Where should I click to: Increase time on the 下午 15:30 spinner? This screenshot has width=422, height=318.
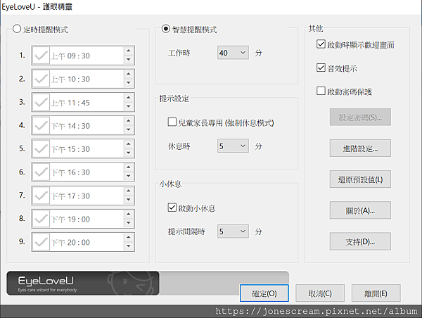point(129,144)
